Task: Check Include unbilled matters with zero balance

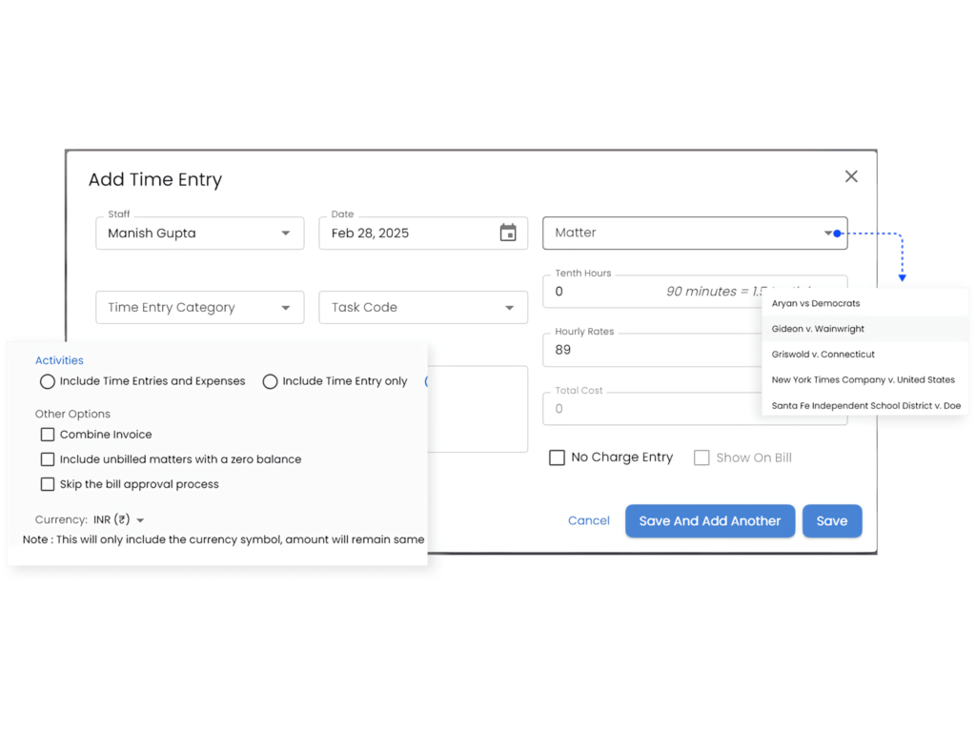Action: (x=48, y=459)
